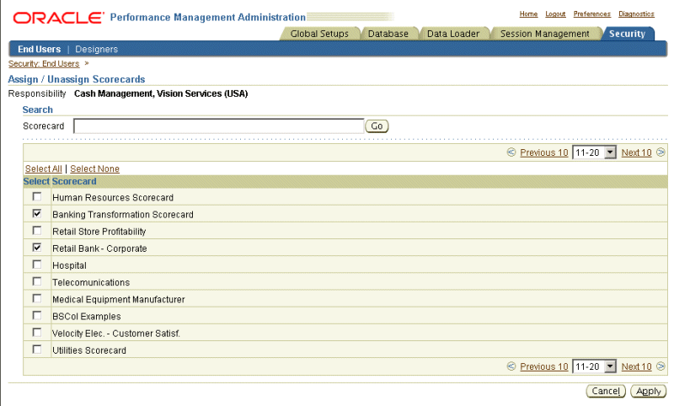The image size is (674, 406).
Task: Enable the Velocity Elec. - Customer Satisf. checkbox
Action: pyautogui.click(x=37, y=333)
